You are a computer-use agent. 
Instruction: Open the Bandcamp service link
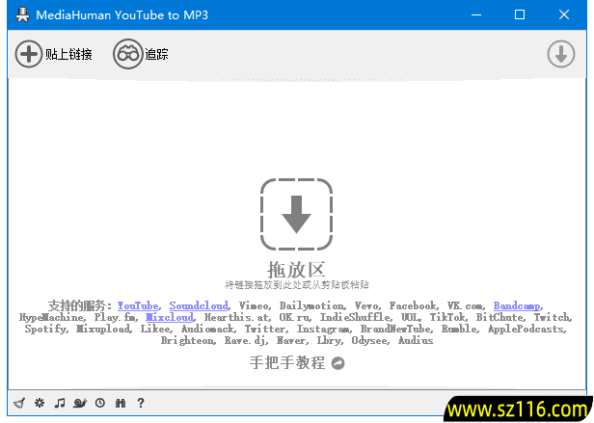pyautogui.click(x=517, y=305)
